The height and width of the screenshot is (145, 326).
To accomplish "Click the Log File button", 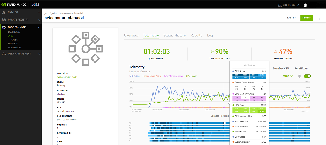I will click(291, 18).
